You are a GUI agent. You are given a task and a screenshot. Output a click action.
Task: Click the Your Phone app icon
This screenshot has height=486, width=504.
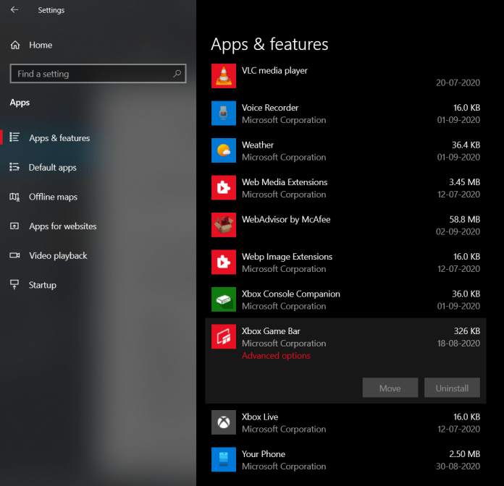point(224,459)
